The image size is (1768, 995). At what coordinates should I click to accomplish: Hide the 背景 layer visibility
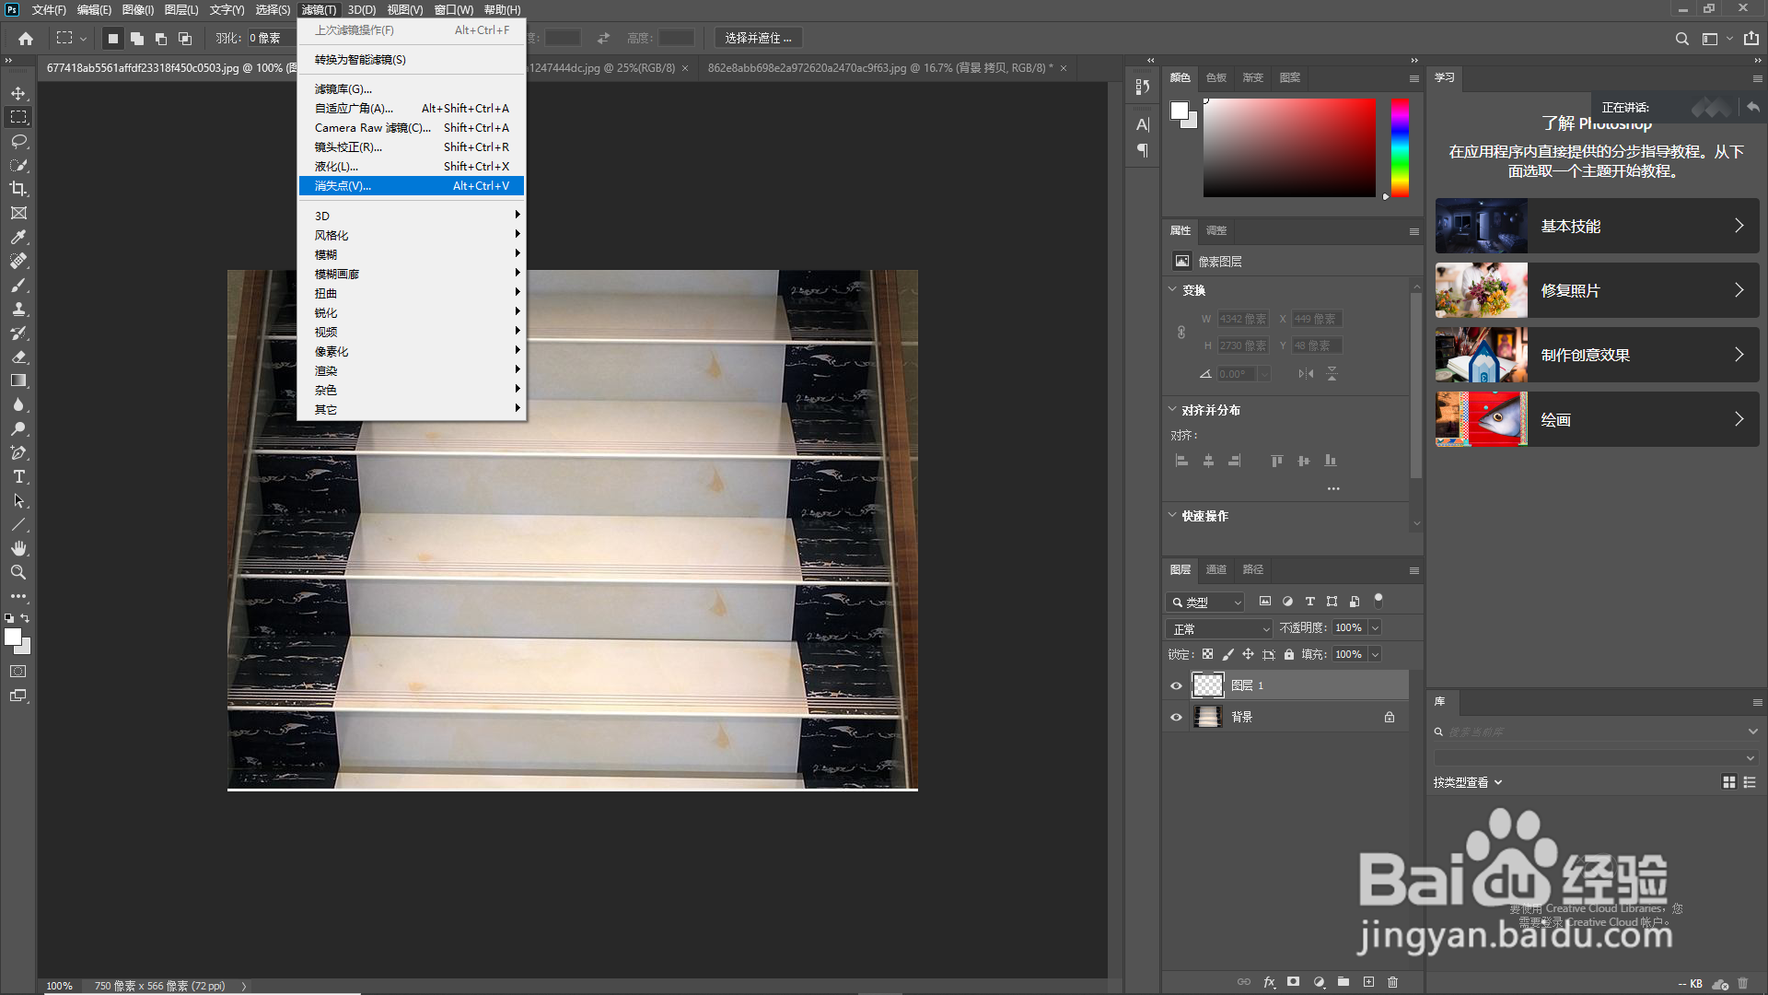pyautogui.click(x=1176, y=717)
